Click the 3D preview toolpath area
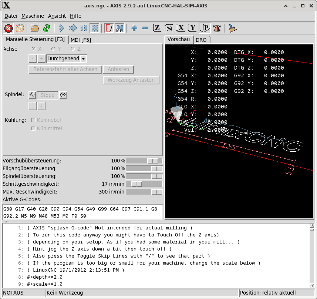This screenshot has height=299, width=317. click(x=239, y=131)
